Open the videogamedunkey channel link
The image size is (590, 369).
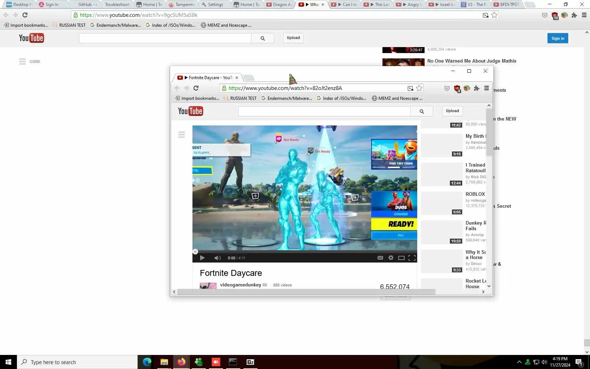(241, 285)
